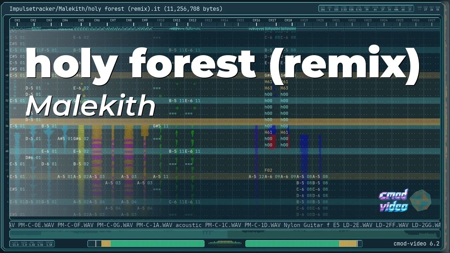This screenshot has width=450, height=253.
Task: Select the CH17 channel header
Action: [x=272, y=20]
